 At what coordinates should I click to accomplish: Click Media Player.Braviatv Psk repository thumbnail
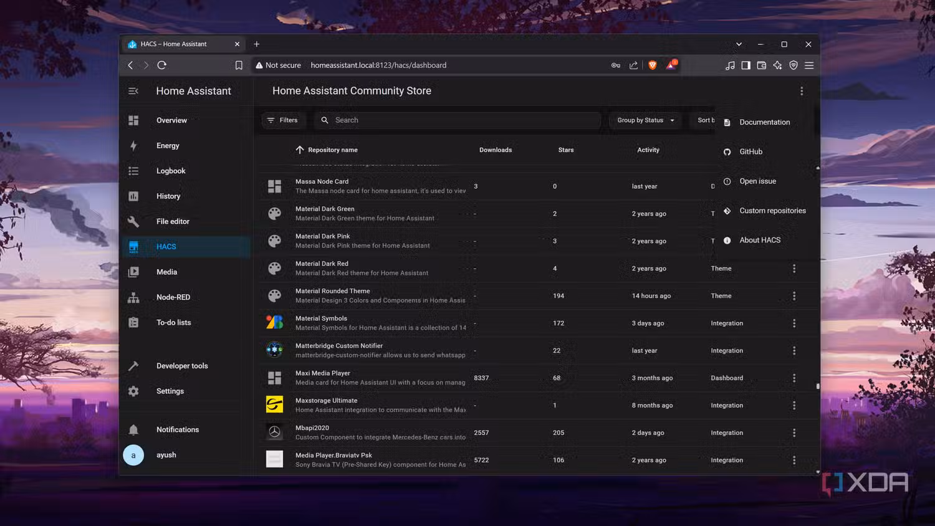tap(274, 459)
